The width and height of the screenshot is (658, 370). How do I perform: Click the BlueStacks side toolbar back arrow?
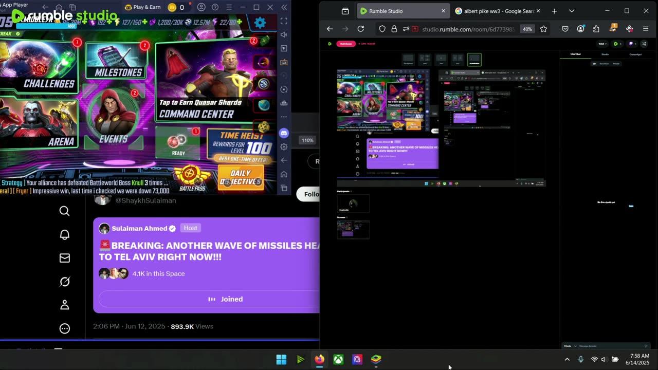(284, 160)
